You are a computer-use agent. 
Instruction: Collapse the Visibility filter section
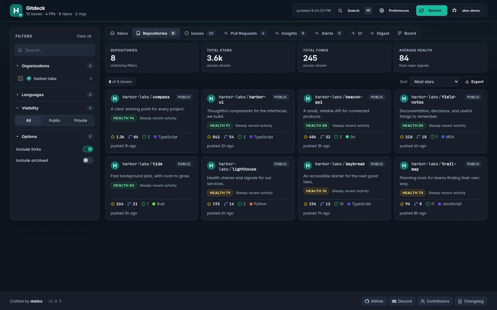[55, 108]
